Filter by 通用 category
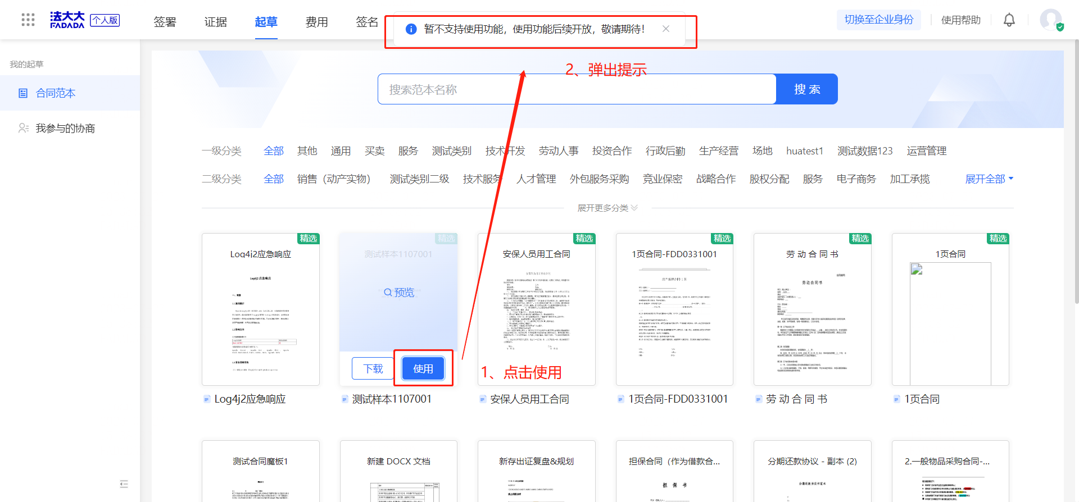Image resolution: width=1079 pixels, height=502 pixels. 341,151
